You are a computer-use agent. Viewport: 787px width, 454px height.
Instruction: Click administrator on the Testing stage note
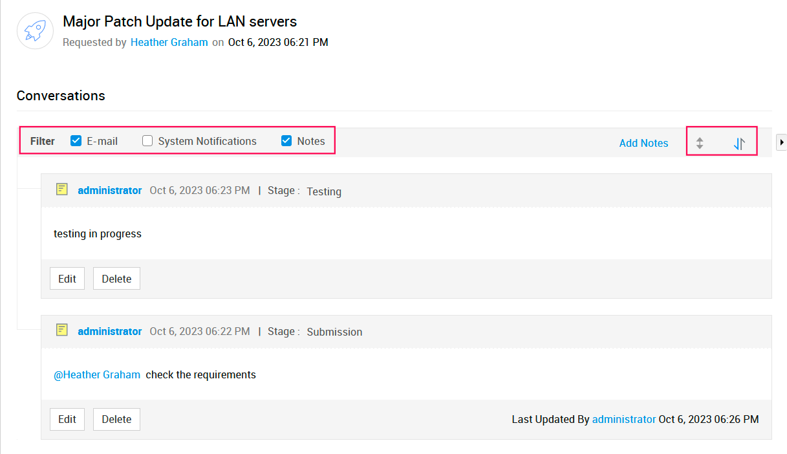point(110,190)
